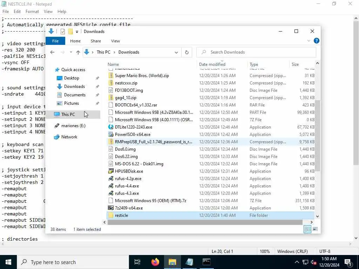Screen dimensions: 359x269
Task: Open the Windows Start menu
Action: pos(8,262)
